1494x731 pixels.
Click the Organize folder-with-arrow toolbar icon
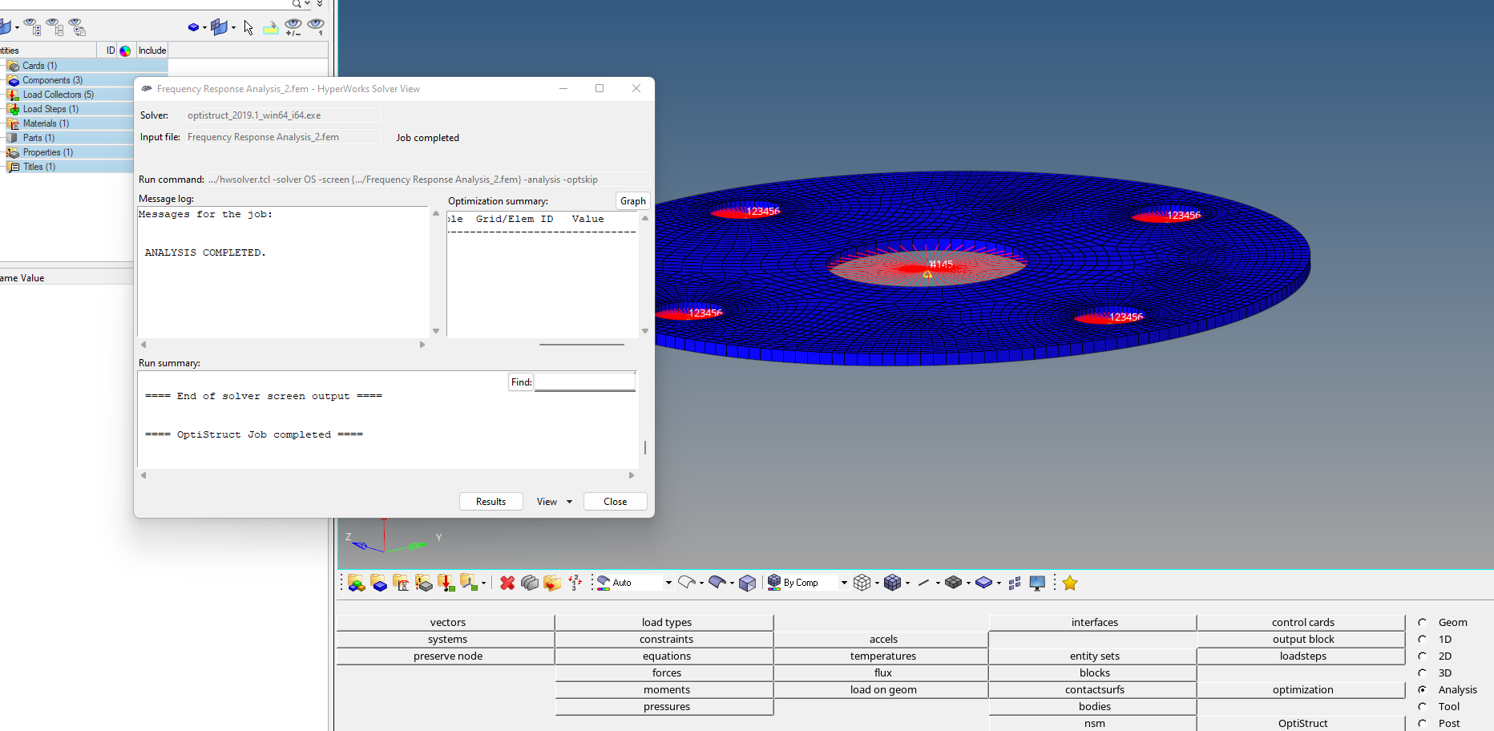coord(552,584)
